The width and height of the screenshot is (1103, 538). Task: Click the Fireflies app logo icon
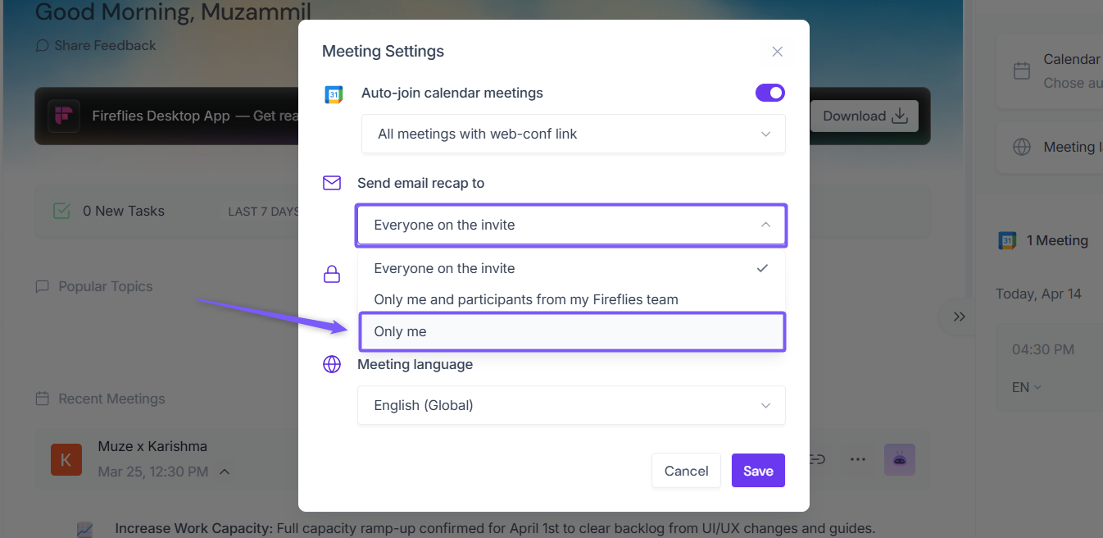point(63,116)
